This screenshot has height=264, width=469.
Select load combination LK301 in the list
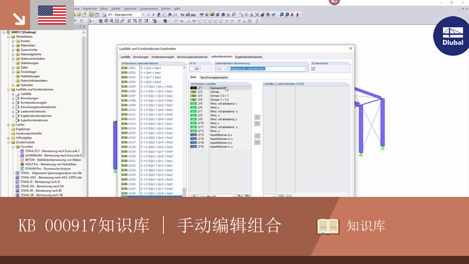pyautogui.click(x=152, y=68)
